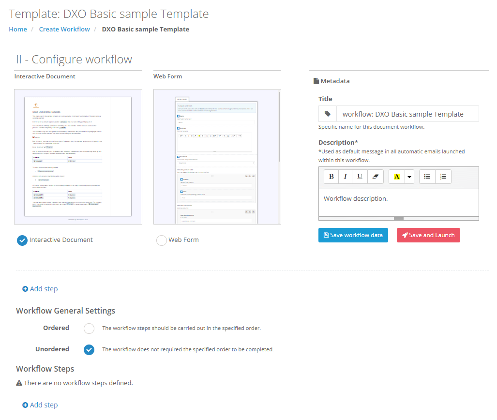Enable the Ordered workflow setting
497x420 pixels.
point(89,328)
